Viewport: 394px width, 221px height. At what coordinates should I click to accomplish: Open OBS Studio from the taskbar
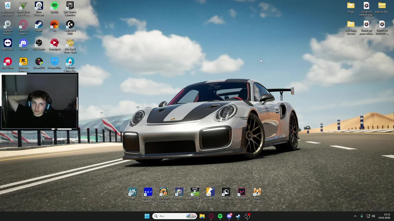point(247,216)
